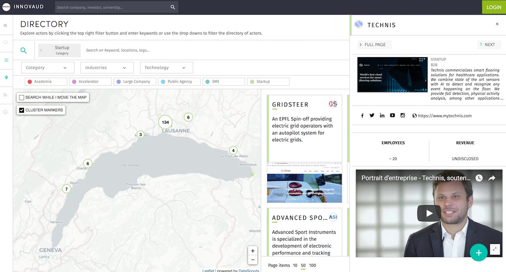Click the video Share arrow icon
Screen dimensions: 506x272
click(492, 178)
